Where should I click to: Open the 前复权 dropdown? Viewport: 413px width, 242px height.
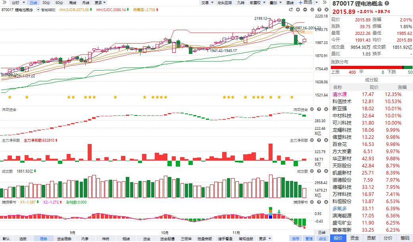coord(256,3)
